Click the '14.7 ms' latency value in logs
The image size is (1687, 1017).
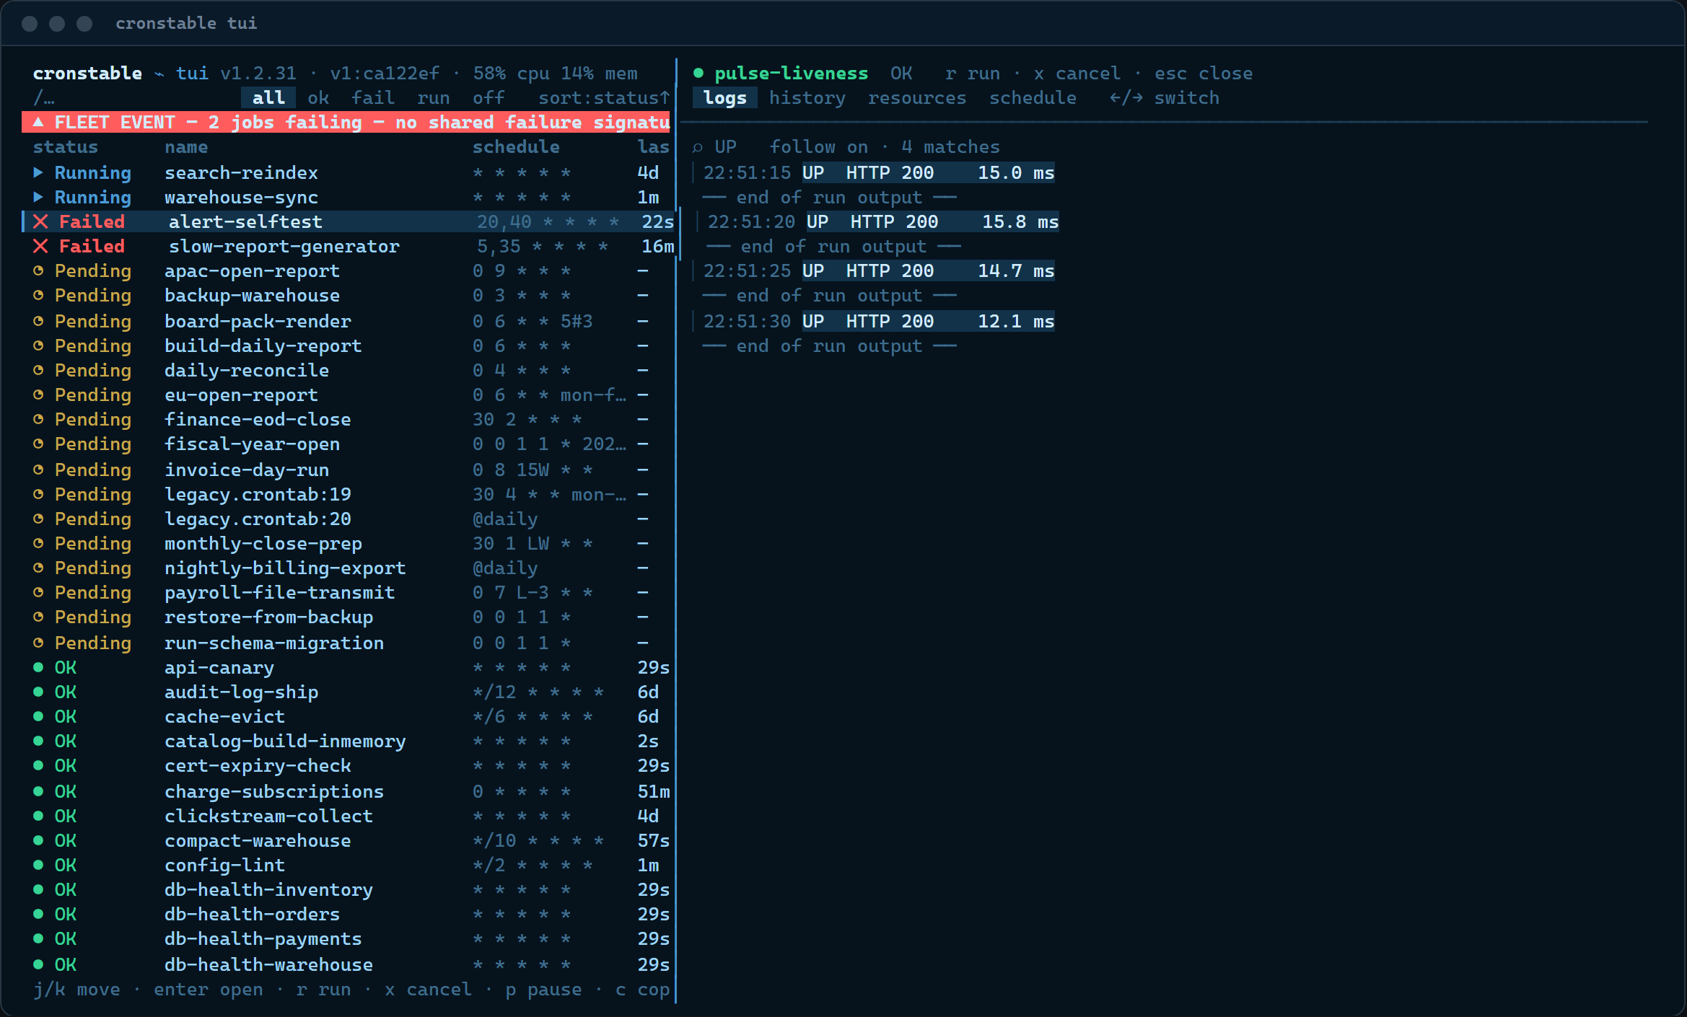click(x=1016, y=270)
